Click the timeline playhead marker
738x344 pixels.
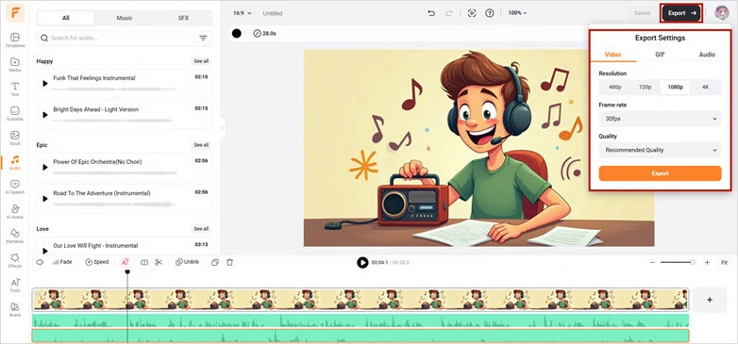coord(127,272)
